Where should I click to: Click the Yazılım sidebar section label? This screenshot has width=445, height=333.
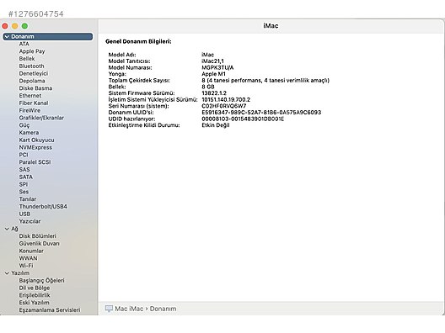click(x=20, y=273)
